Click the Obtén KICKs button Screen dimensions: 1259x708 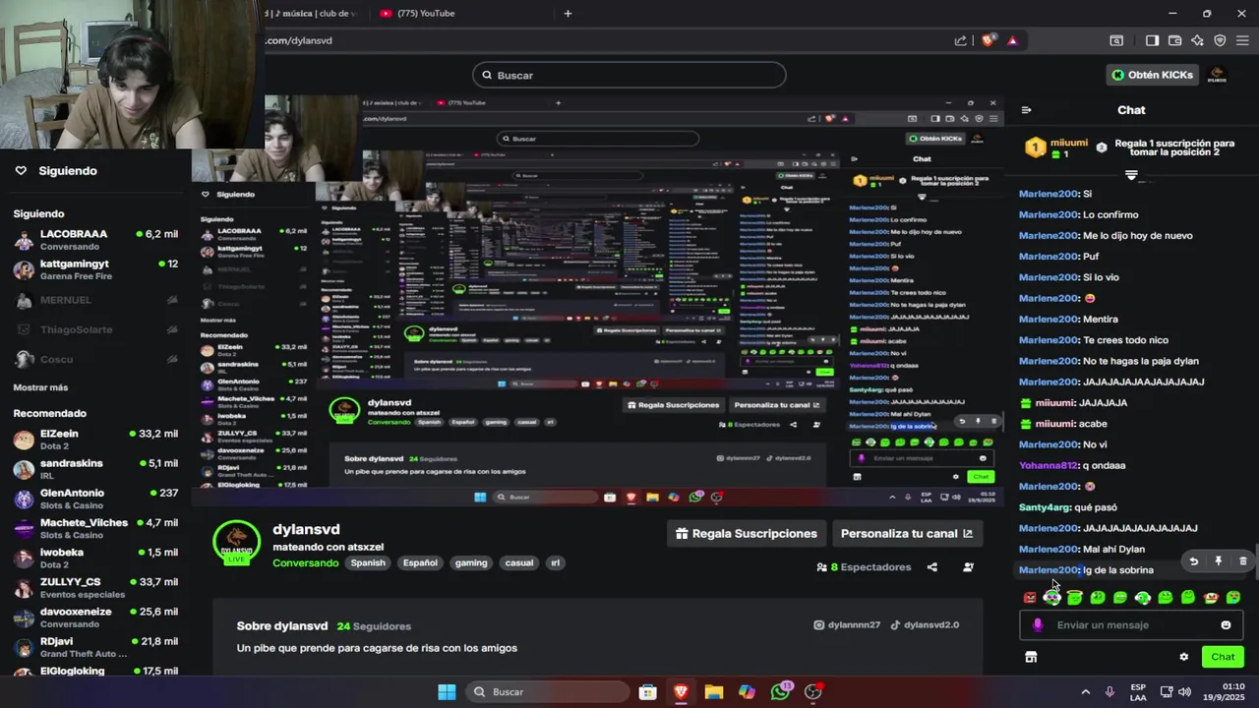click(1153, 75)
